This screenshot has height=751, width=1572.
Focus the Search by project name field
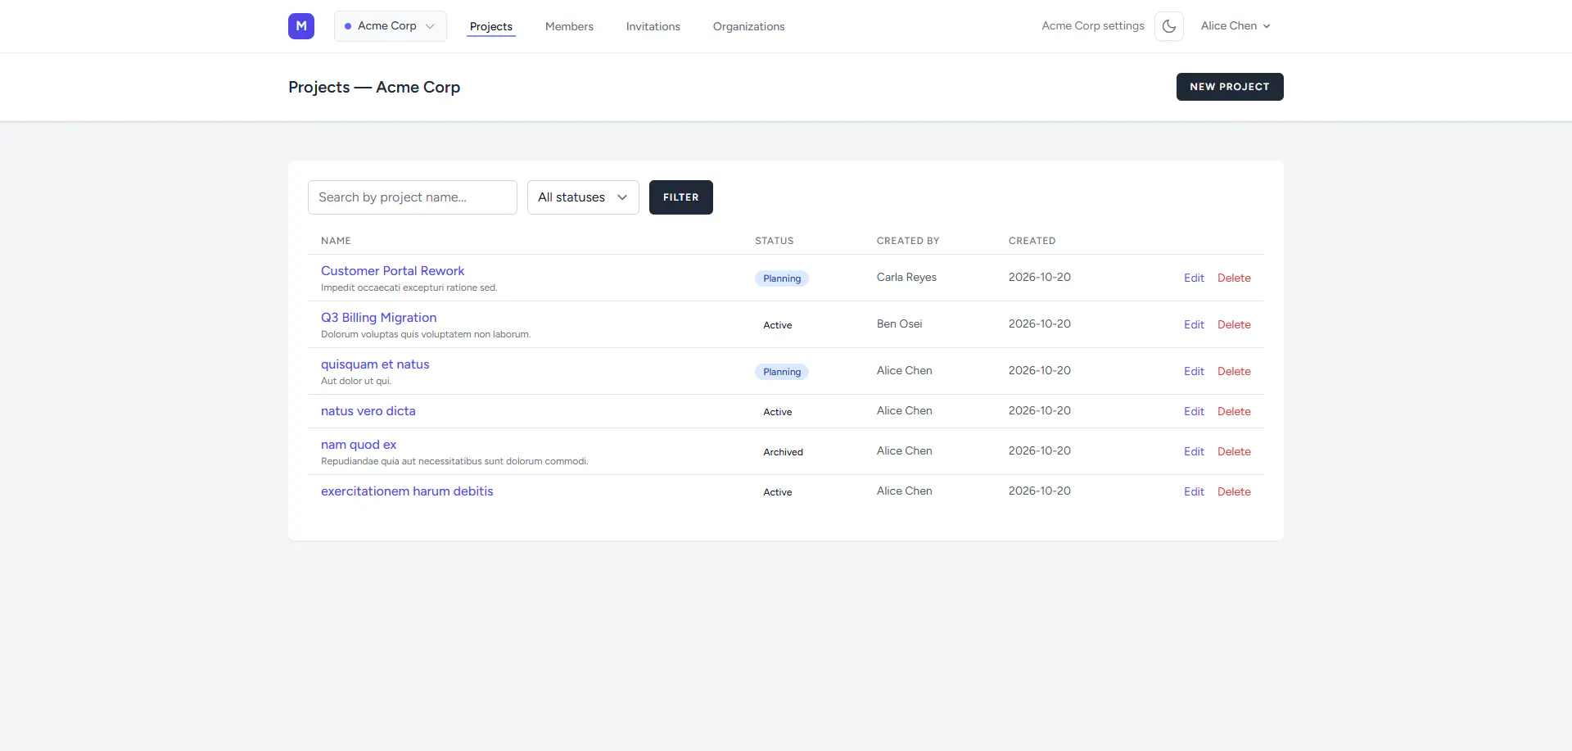[413, 197]
